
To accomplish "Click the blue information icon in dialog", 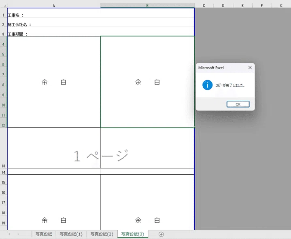I will point(207,85).
